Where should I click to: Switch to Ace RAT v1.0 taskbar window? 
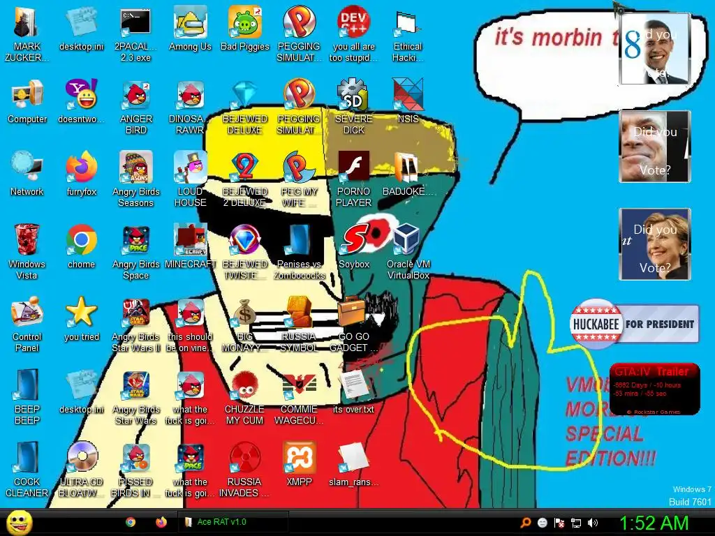point(233,522)
